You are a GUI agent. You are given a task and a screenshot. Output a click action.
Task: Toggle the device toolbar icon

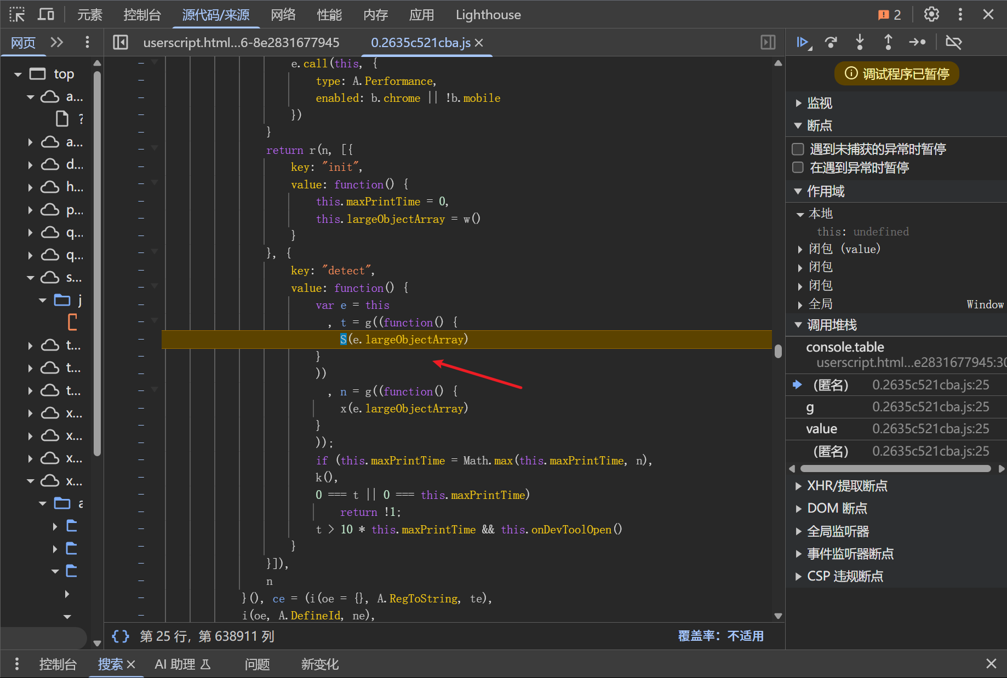[x=46, y=14]
